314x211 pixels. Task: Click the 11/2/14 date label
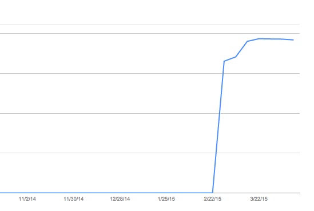pos(27,199)
